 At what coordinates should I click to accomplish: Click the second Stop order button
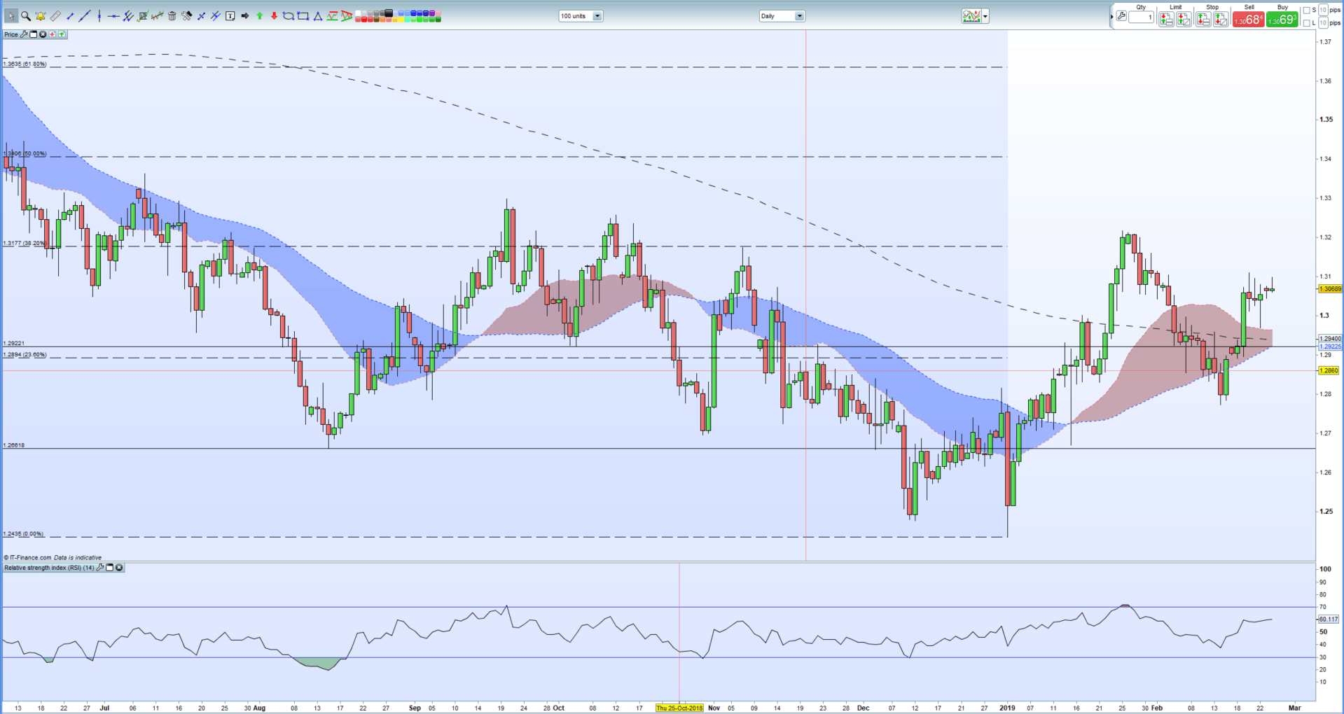[x=1221, y=19]
